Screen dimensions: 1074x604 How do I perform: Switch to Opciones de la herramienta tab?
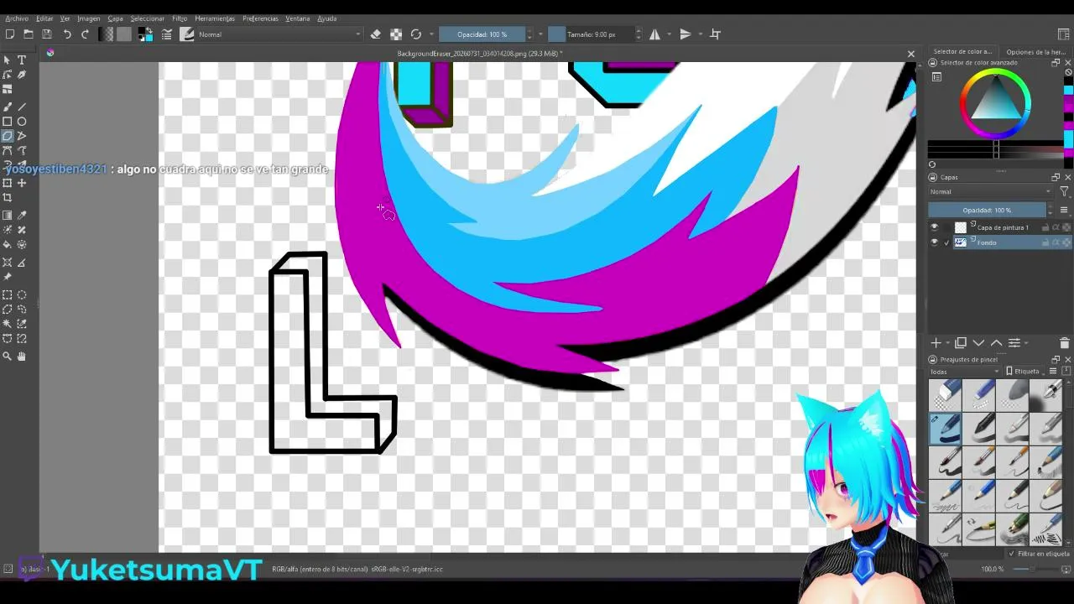click(x=1035, y=52)
